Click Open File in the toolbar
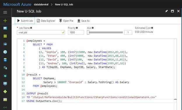Viewport: 182px width, 110px height. point(66,21)
